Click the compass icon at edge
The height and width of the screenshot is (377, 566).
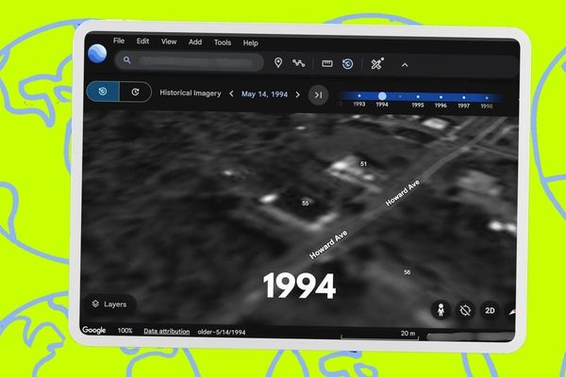[x=510, y=311]
